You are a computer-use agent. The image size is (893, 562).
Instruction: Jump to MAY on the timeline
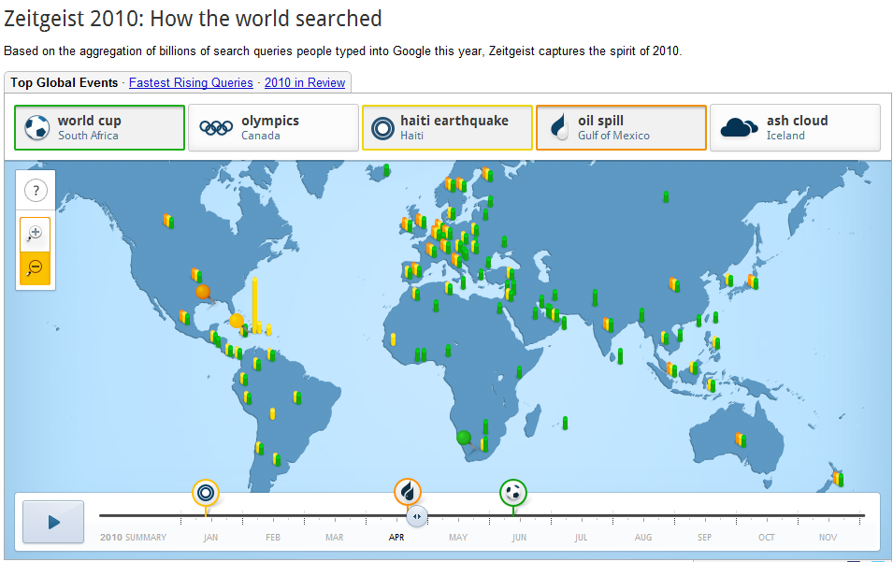click(x=458, y=537)
